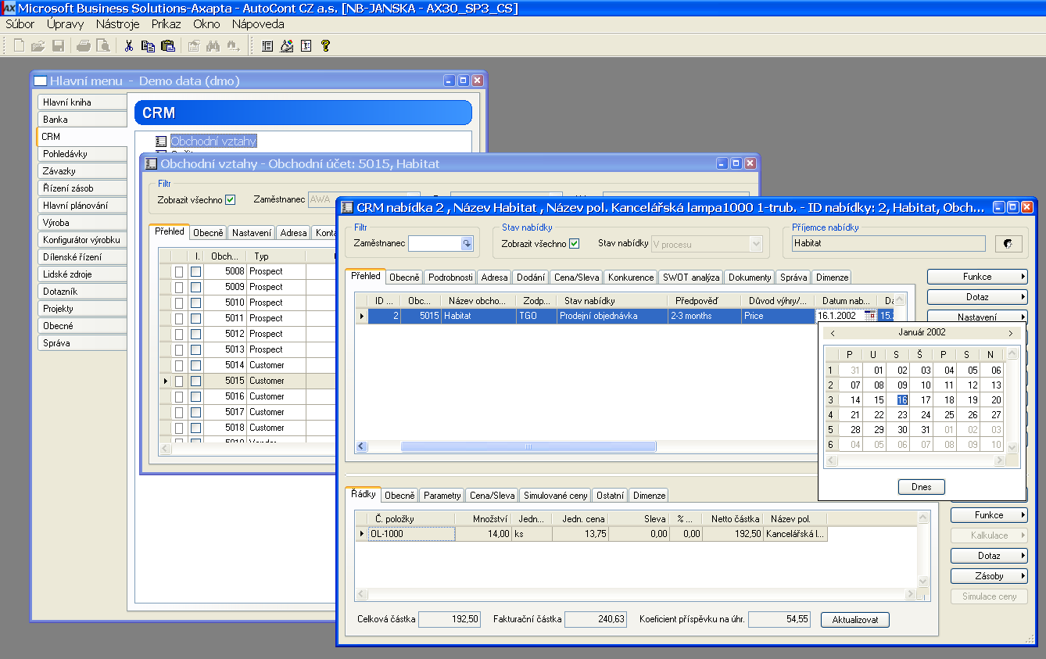Open Řízení zásob in the main menu
The height and width of the screenshot is (659, 1046).
pyautogui.click(x=81, y=188)
